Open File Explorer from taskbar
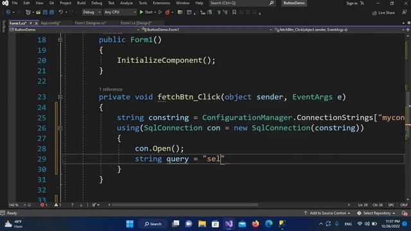The image size is (411, 231). [x=202, y=224]
